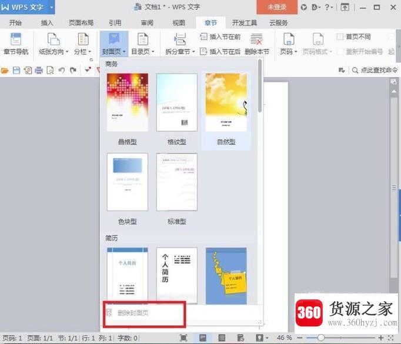Open the eye protection mode dropdown
Screen dimensions: 401x344
pyautogui.click(x=262, y=338)
